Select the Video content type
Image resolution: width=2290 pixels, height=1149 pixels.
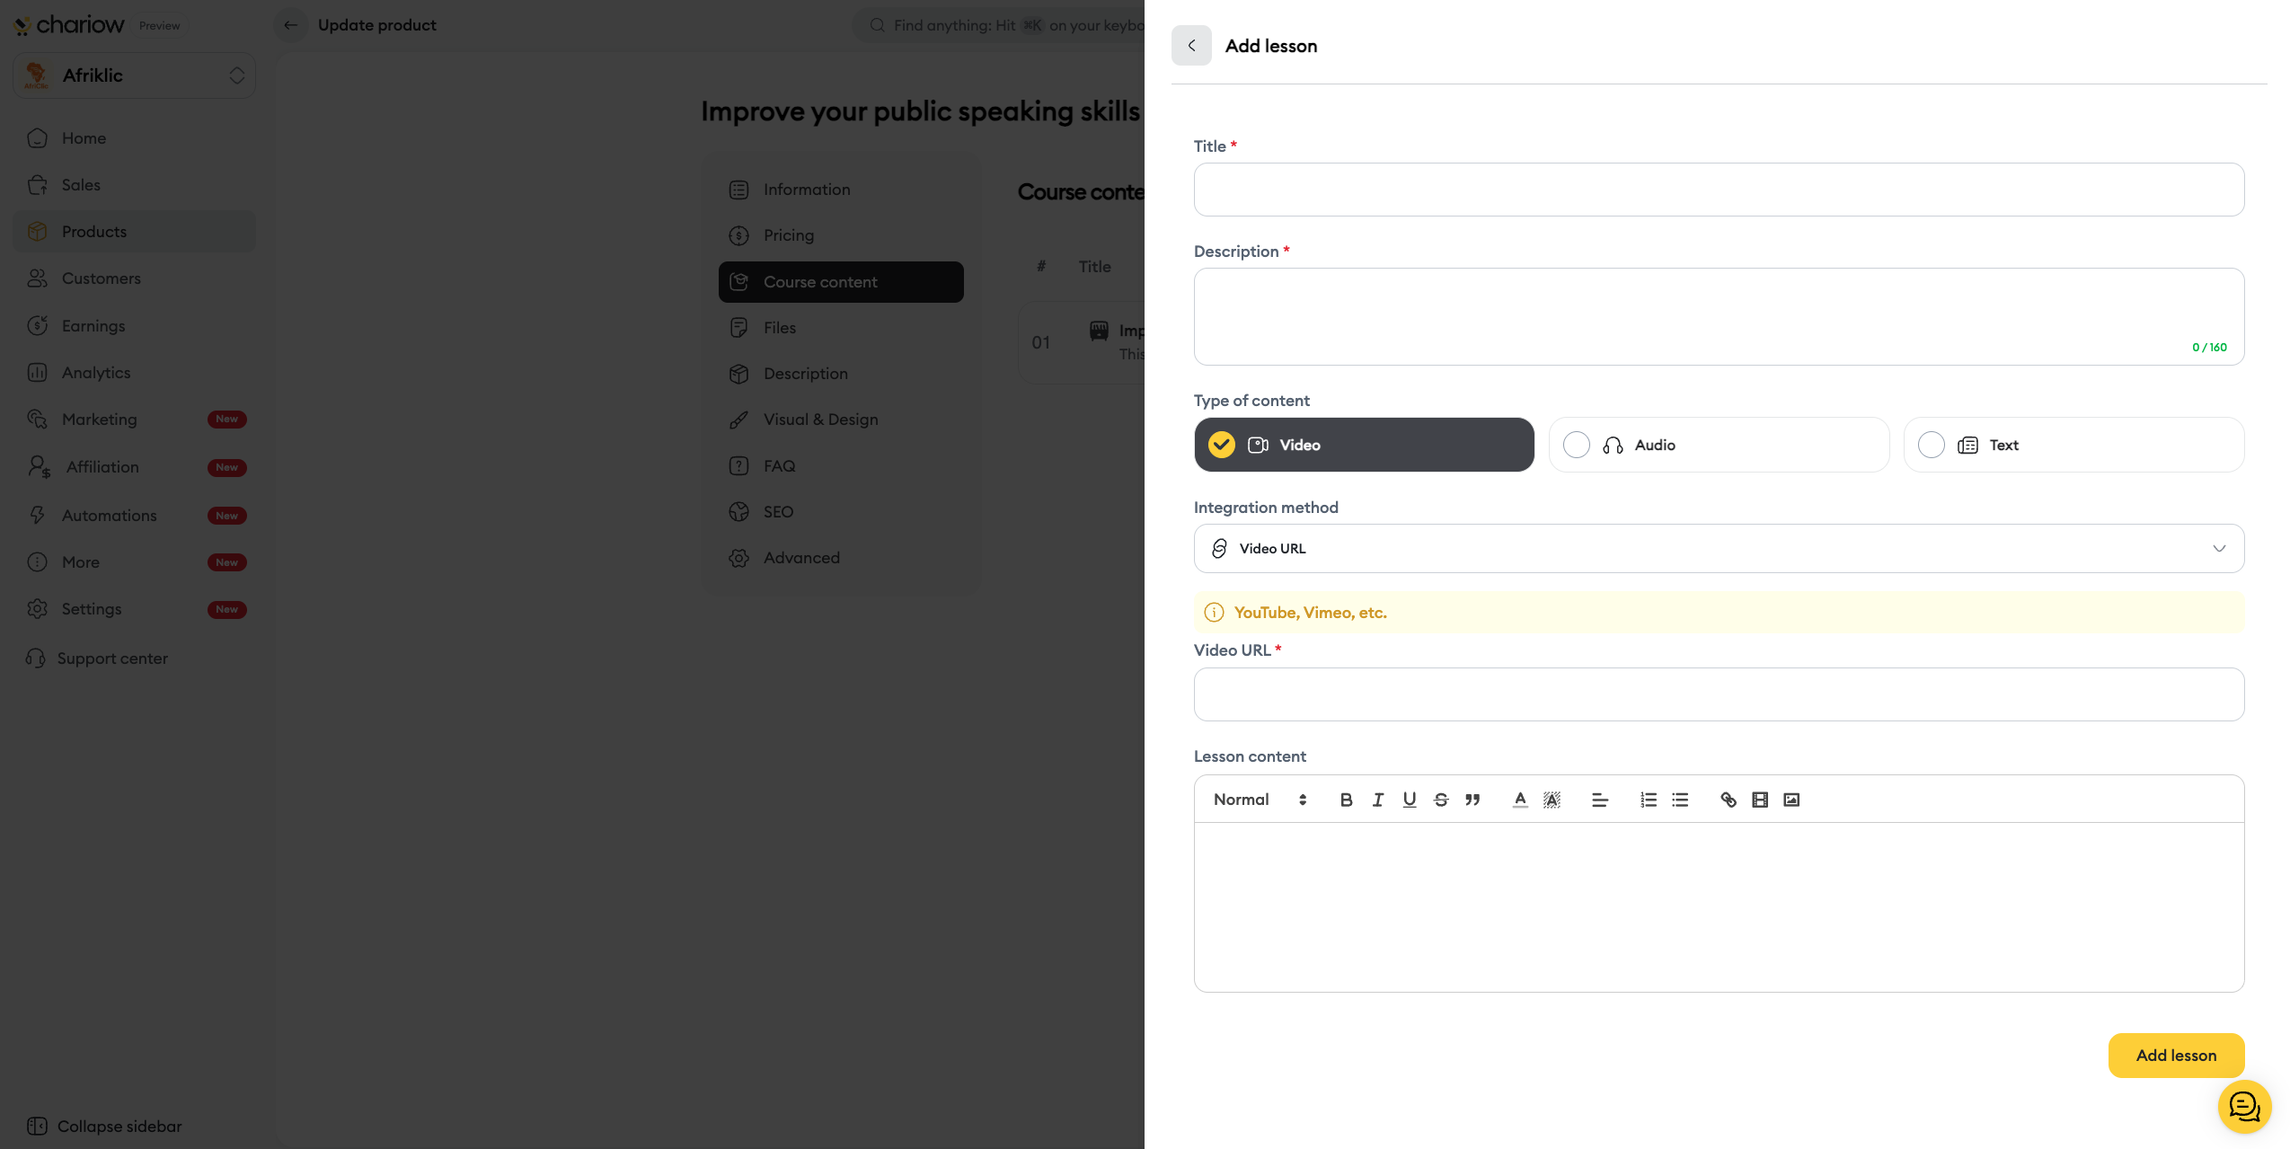point(1363,445)
